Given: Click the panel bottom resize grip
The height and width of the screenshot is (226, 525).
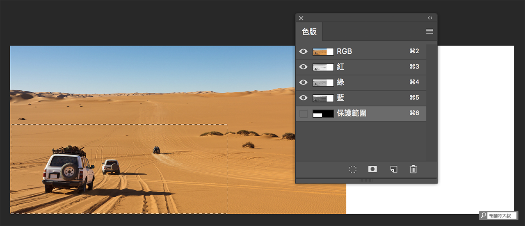Looking at the screenshot, I should tap(366, 180).
